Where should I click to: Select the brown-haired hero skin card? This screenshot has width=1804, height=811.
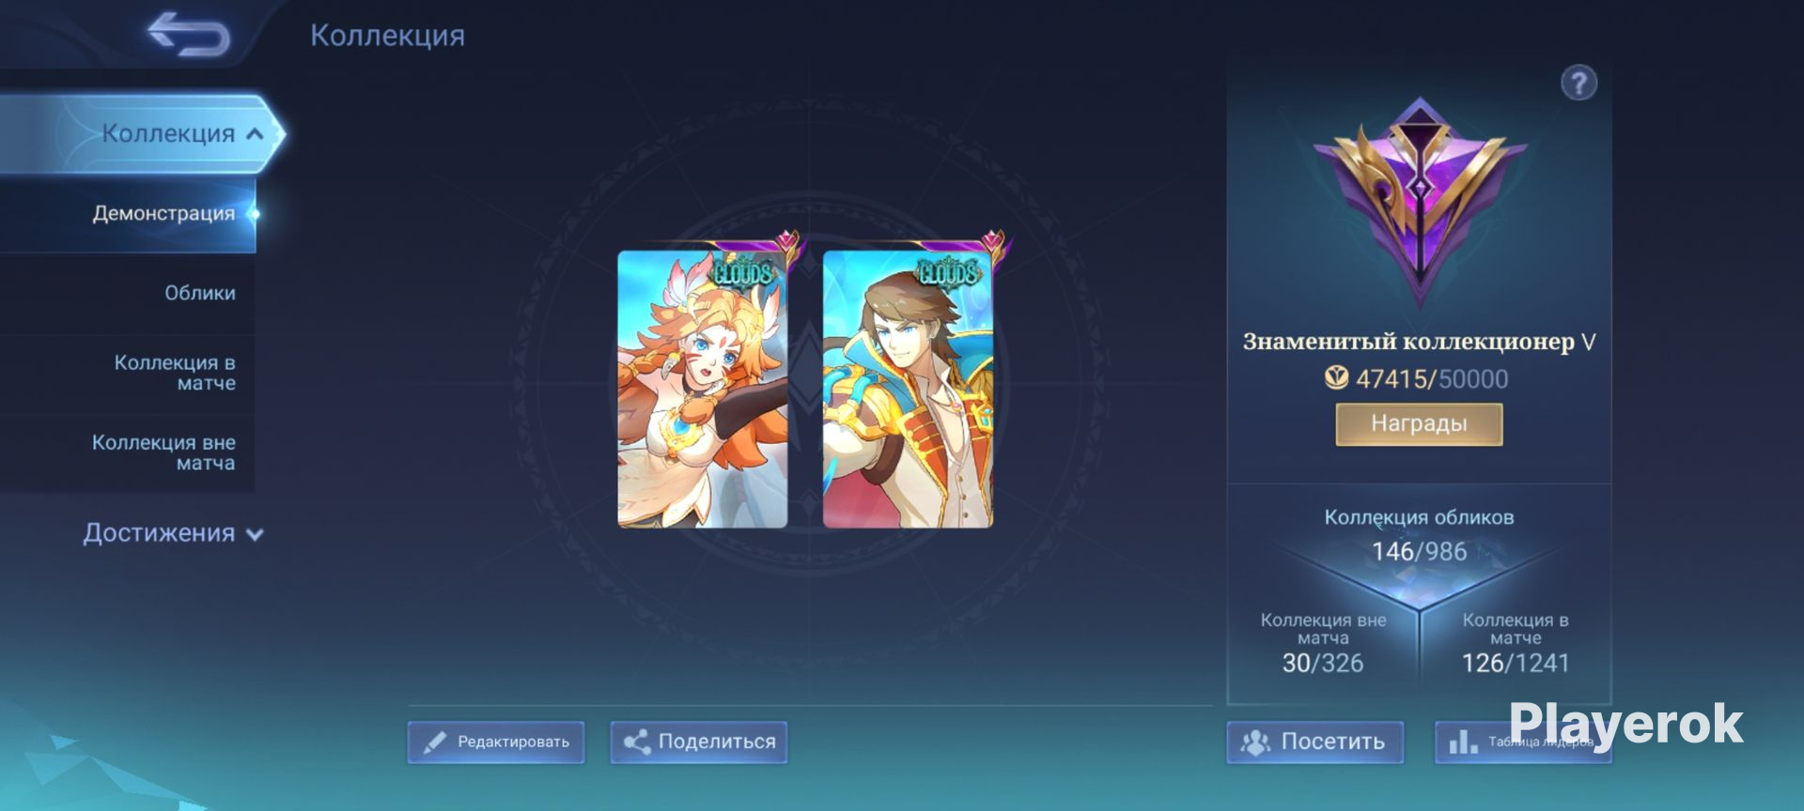pyautogui.click(x=909, y=389)
